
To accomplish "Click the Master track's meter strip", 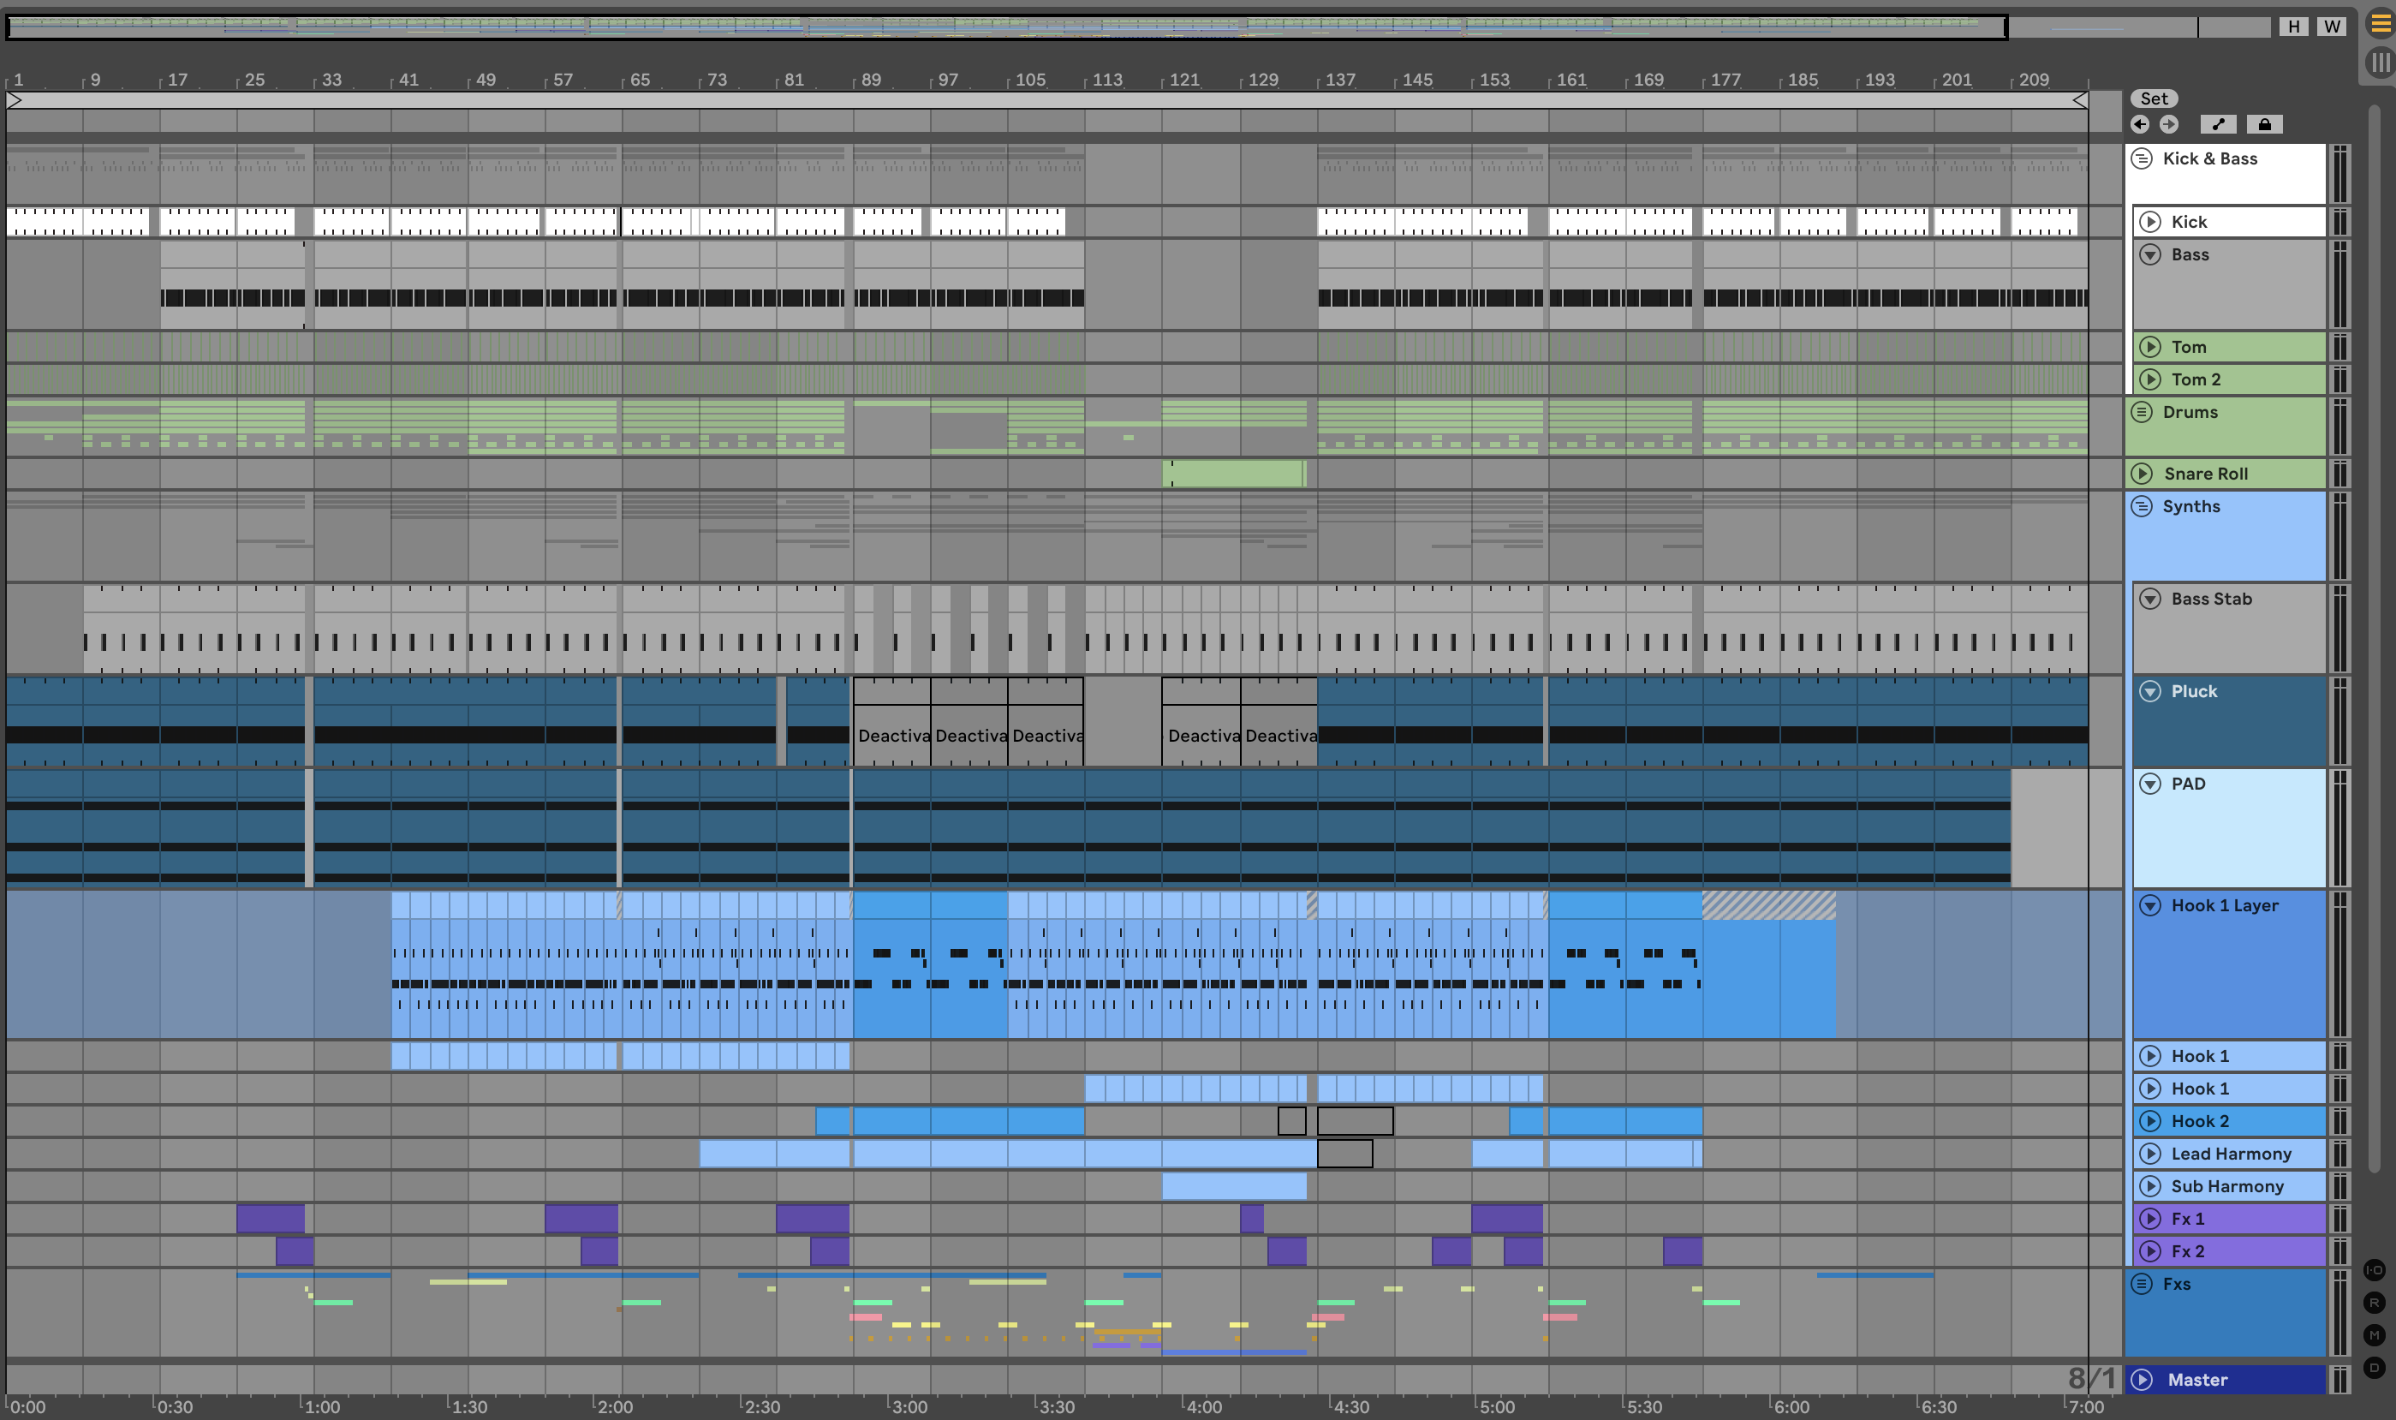I will click(x=2339, y=1379).
